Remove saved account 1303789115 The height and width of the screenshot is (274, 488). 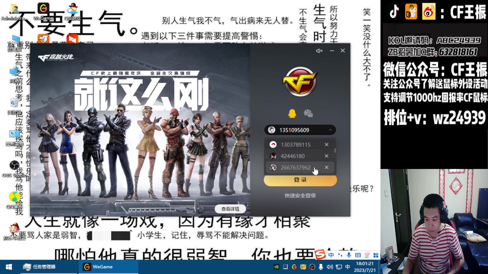[327, 145]
